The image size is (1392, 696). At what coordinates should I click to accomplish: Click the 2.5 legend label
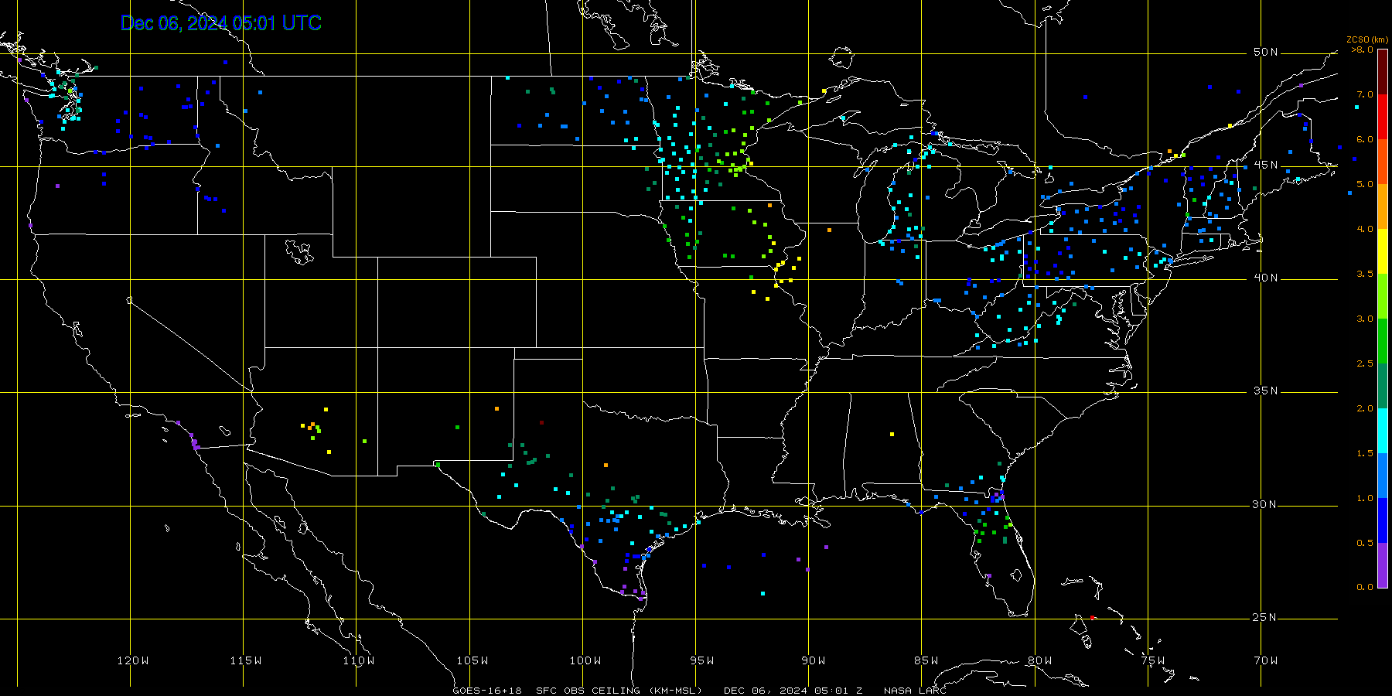pyautogui.click(x=1365, y=363)
